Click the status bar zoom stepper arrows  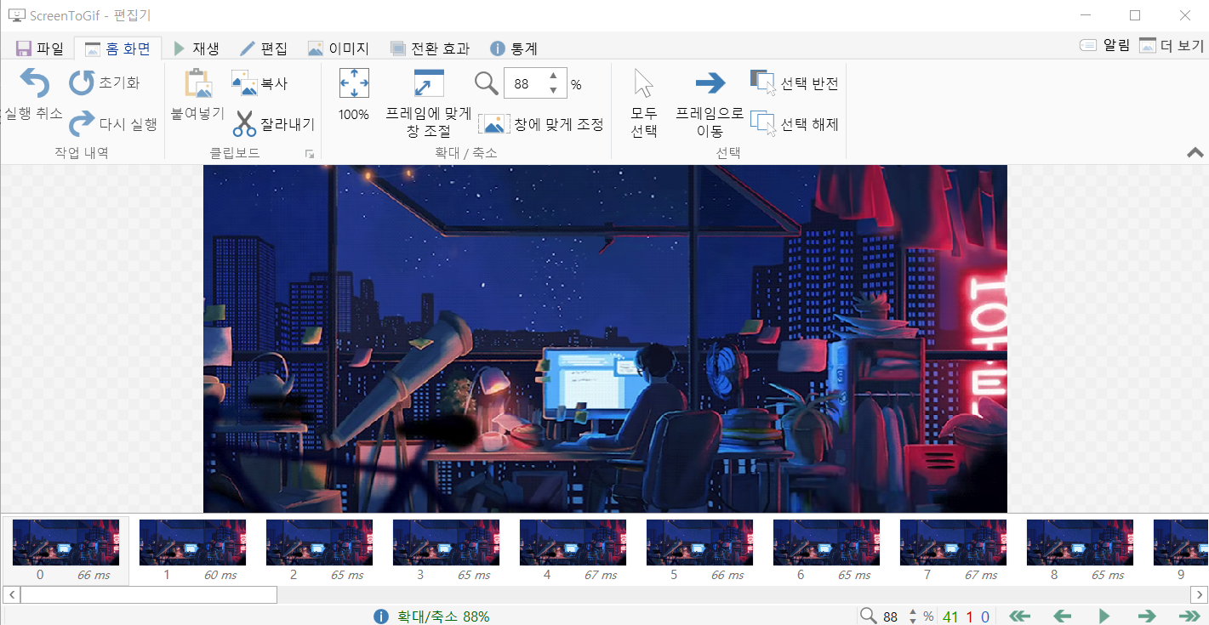point(913,616)
